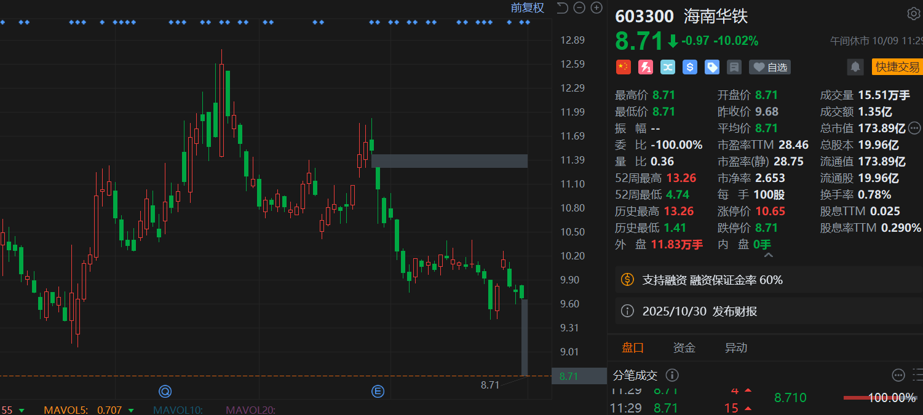Click the 快捷交易 quick trade button
The image size is (923, 415).
[897, 67]
